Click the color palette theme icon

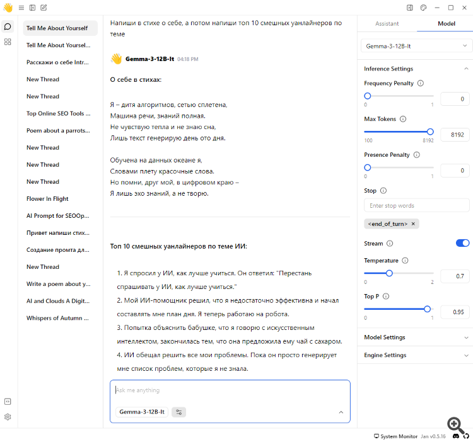(424, 8)
